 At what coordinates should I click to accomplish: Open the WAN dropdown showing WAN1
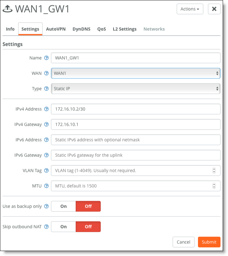pyautogui.click(x=136, y=73)
